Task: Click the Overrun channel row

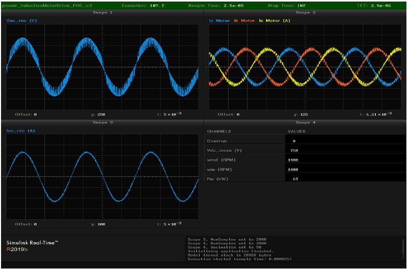Action: [217, 140]
